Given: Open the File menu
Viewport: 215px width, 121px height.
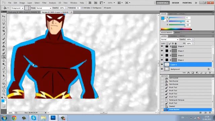Looking at the screenshot, I should 10,3.
